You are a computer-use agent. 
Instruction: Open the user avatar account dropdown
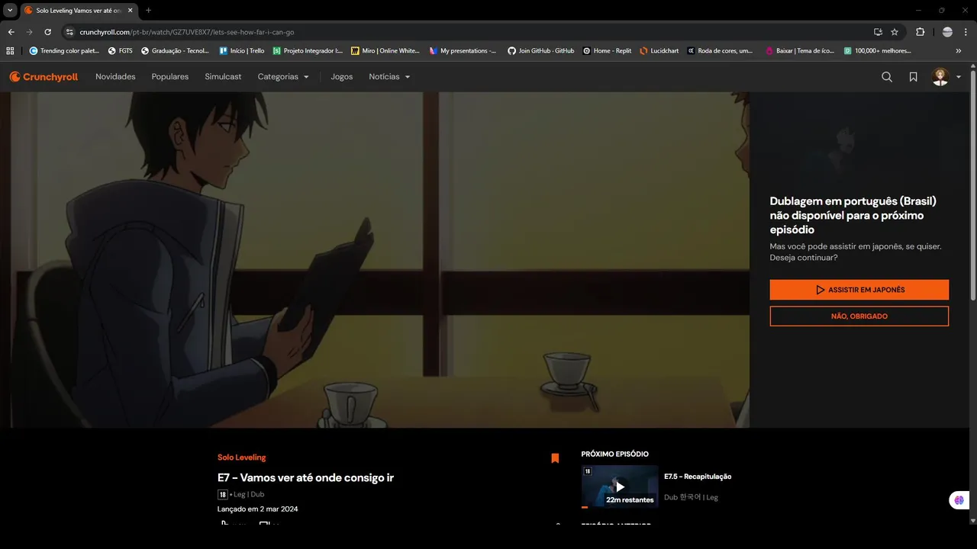pos(946,77)
